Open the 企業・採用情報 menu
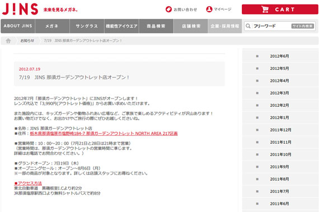The image size is (319, 212). [224, 26]
